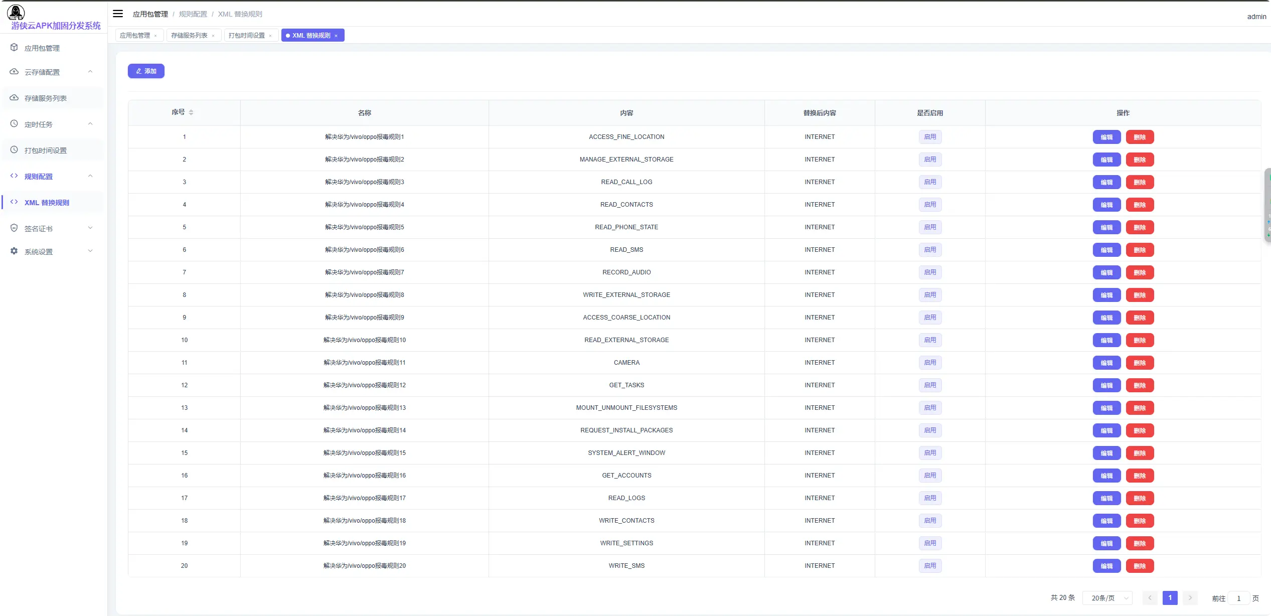Close the 存储服务列表 tab

pyautogui.click(x=213, y=36)
